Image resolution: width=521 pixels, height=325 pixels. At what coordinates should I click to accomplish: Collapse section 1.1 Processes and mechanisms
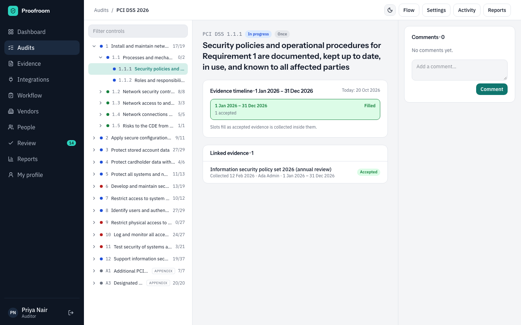tap(101, 57)
